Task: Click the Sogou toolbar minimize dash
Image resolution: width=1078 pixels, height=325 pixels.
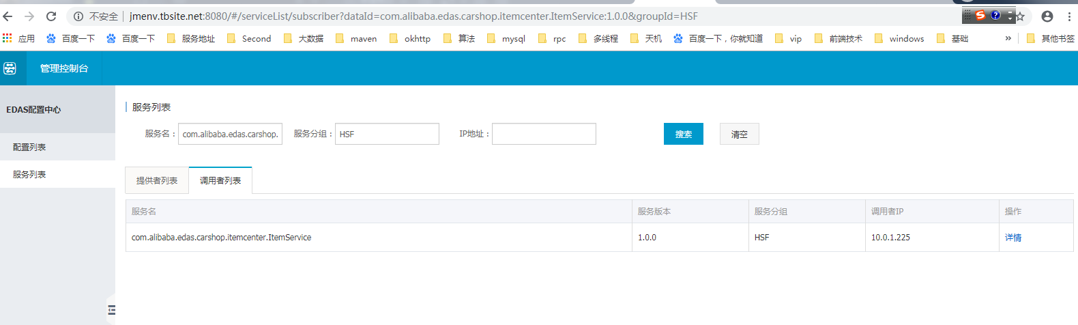Action: point(1010,13)
